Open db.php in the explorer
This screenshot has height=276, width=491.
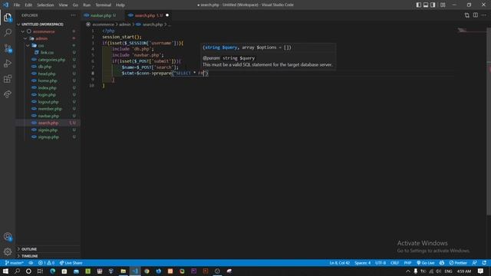[44, 67]
